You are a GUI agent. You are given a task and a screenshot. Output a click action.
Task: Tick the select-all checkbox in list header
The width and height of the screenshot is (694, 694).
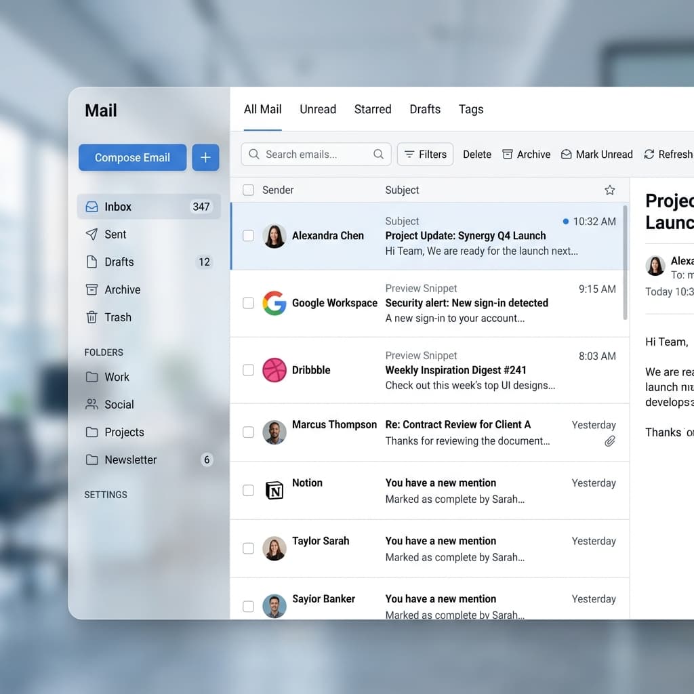click(x=248, y=190)
